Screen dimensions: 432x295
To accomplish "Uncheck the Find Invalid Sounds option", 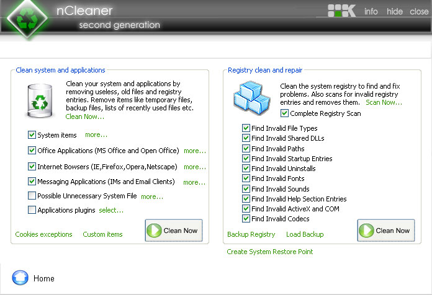I will pyautogui.click(x=246, y=188).
